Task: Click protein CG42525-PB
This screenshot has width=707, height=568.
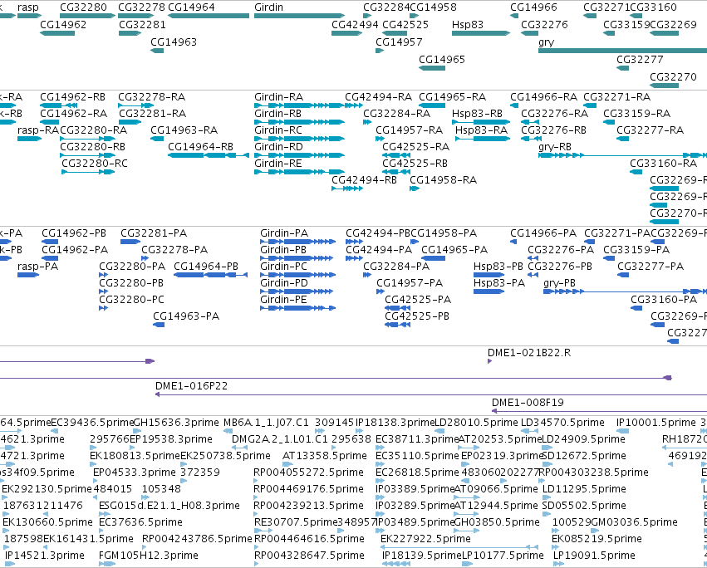Action: 397,325
